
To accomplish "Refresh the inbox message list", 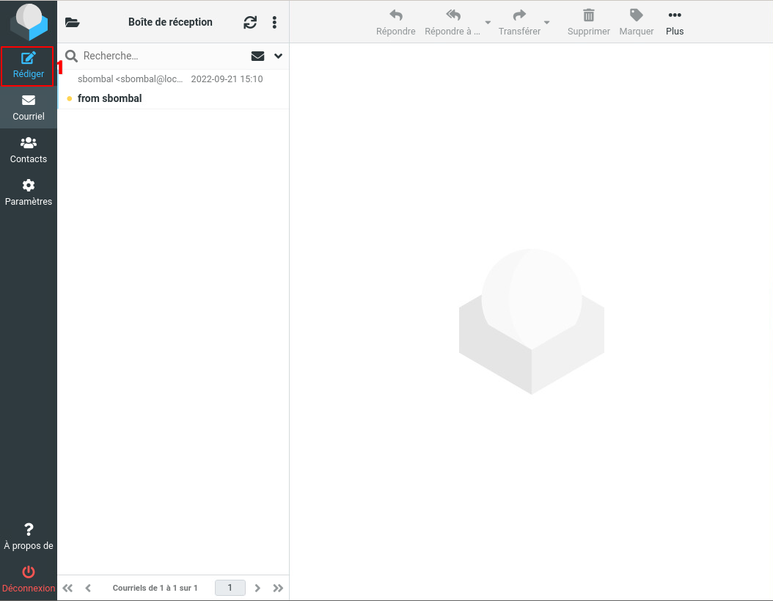I will tap(250, 22).
